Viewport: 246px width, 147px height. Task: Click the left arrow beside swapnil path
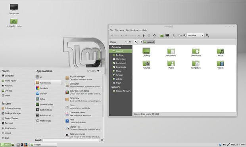[x=141, y=42]
